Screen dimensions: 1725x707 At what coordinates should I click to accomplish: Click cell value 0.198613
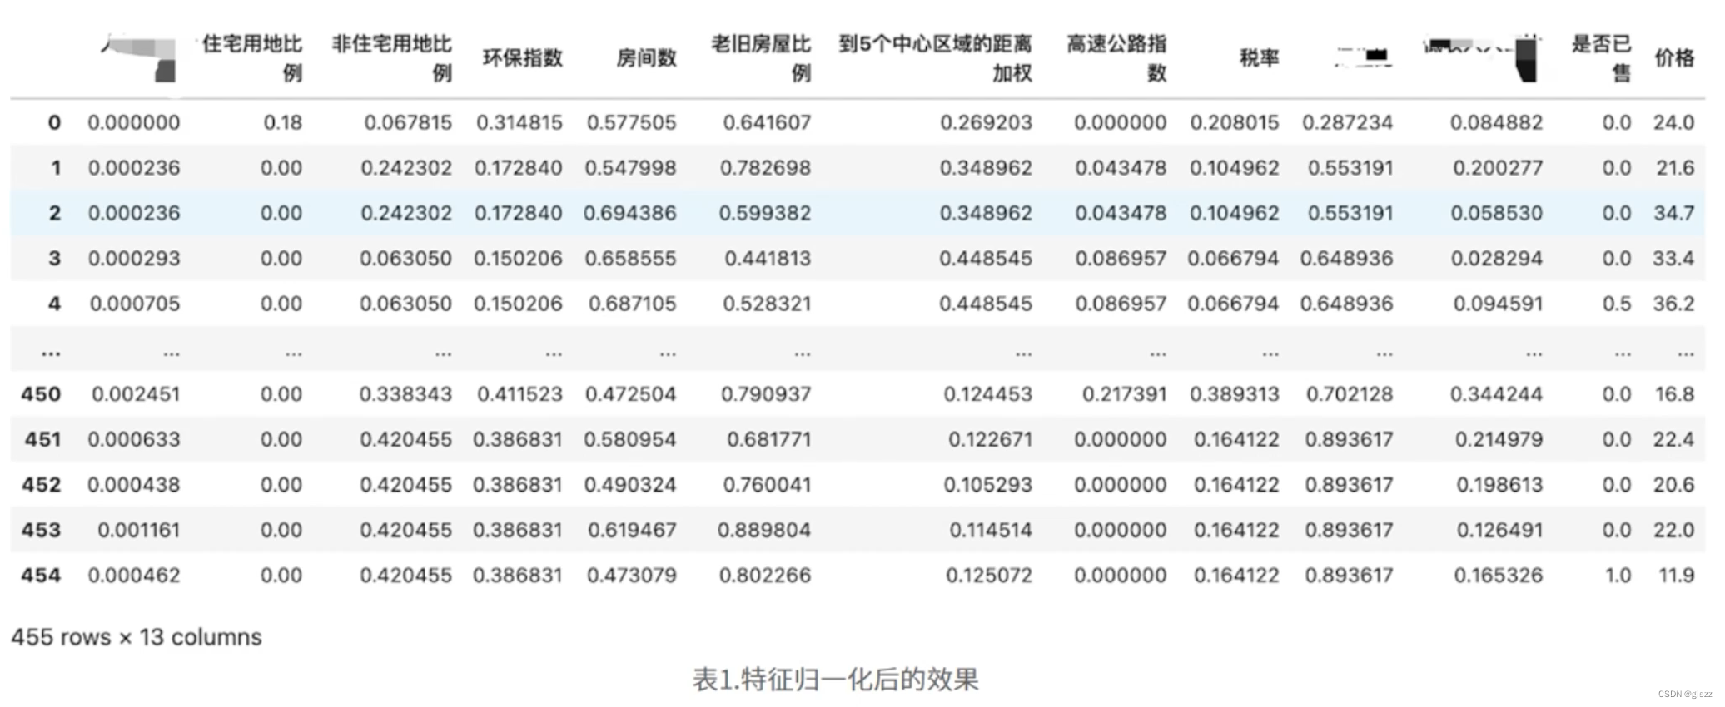(1499, 485)
